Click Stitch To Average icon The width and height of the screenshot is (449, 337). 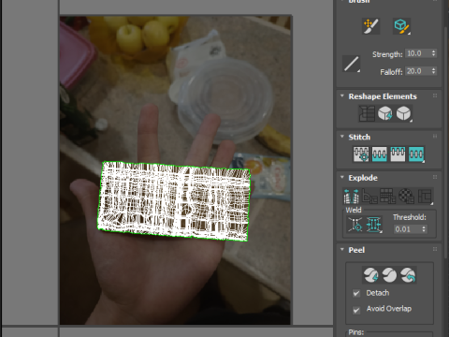pyautogui.click(x=380, y=154)
